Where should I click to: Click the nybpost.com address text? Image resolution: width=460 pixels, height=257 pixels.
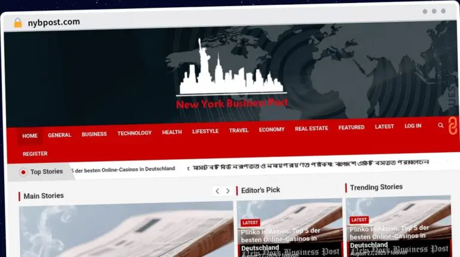pyautogui.click(x=54, y=22)
